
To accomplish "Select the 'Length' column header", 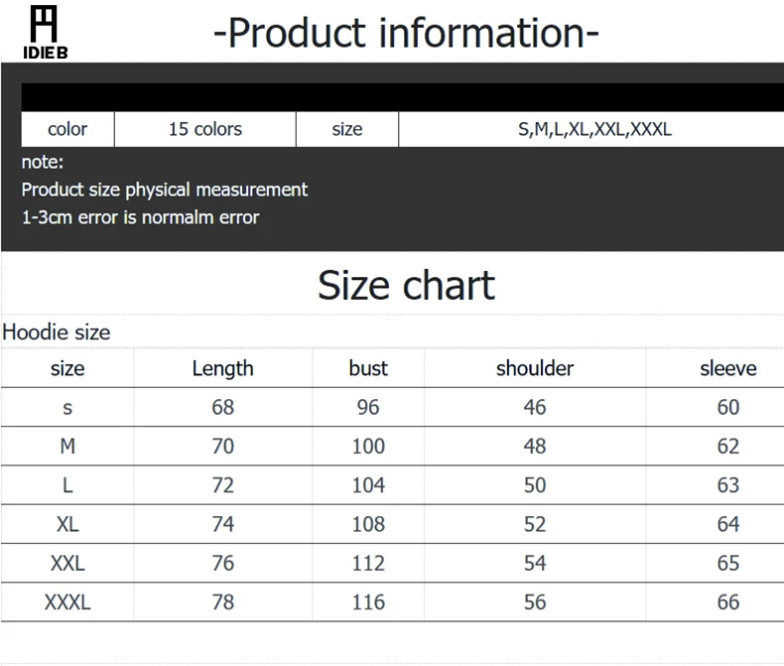I will (x=222, y=368).
